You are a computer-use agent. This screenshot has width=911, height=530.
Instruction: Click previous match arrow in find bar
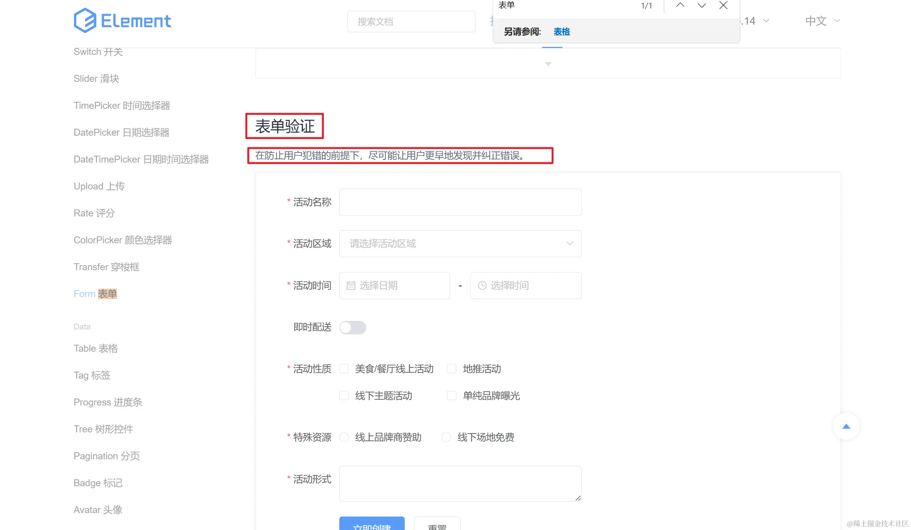(x=680, y=5)
